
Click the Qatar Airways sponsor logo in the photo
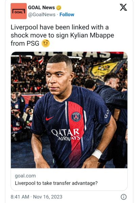point(66,135)
